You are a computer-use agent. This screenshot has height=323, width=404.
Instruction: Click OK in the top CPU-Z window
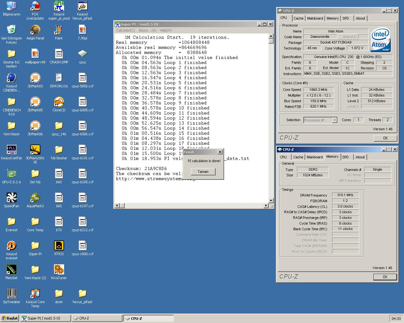(x=385, y=138)
